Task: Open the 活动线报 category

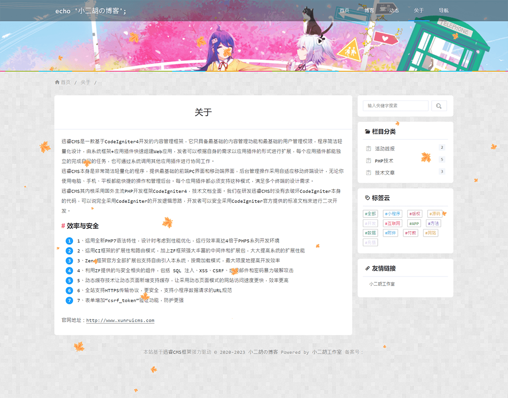Action: pos(385,149)
